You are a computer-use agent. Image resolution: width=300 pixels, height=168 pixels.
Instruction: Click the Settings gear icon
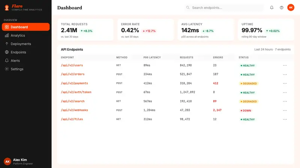coord(7,69)
